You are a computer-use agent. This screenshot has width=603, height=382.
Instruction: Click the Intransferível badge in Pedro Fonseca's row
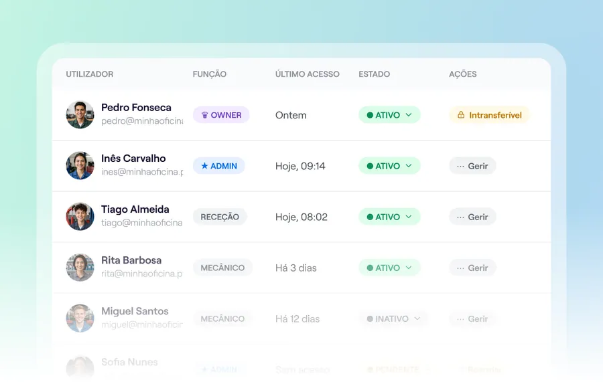(489, 115)
